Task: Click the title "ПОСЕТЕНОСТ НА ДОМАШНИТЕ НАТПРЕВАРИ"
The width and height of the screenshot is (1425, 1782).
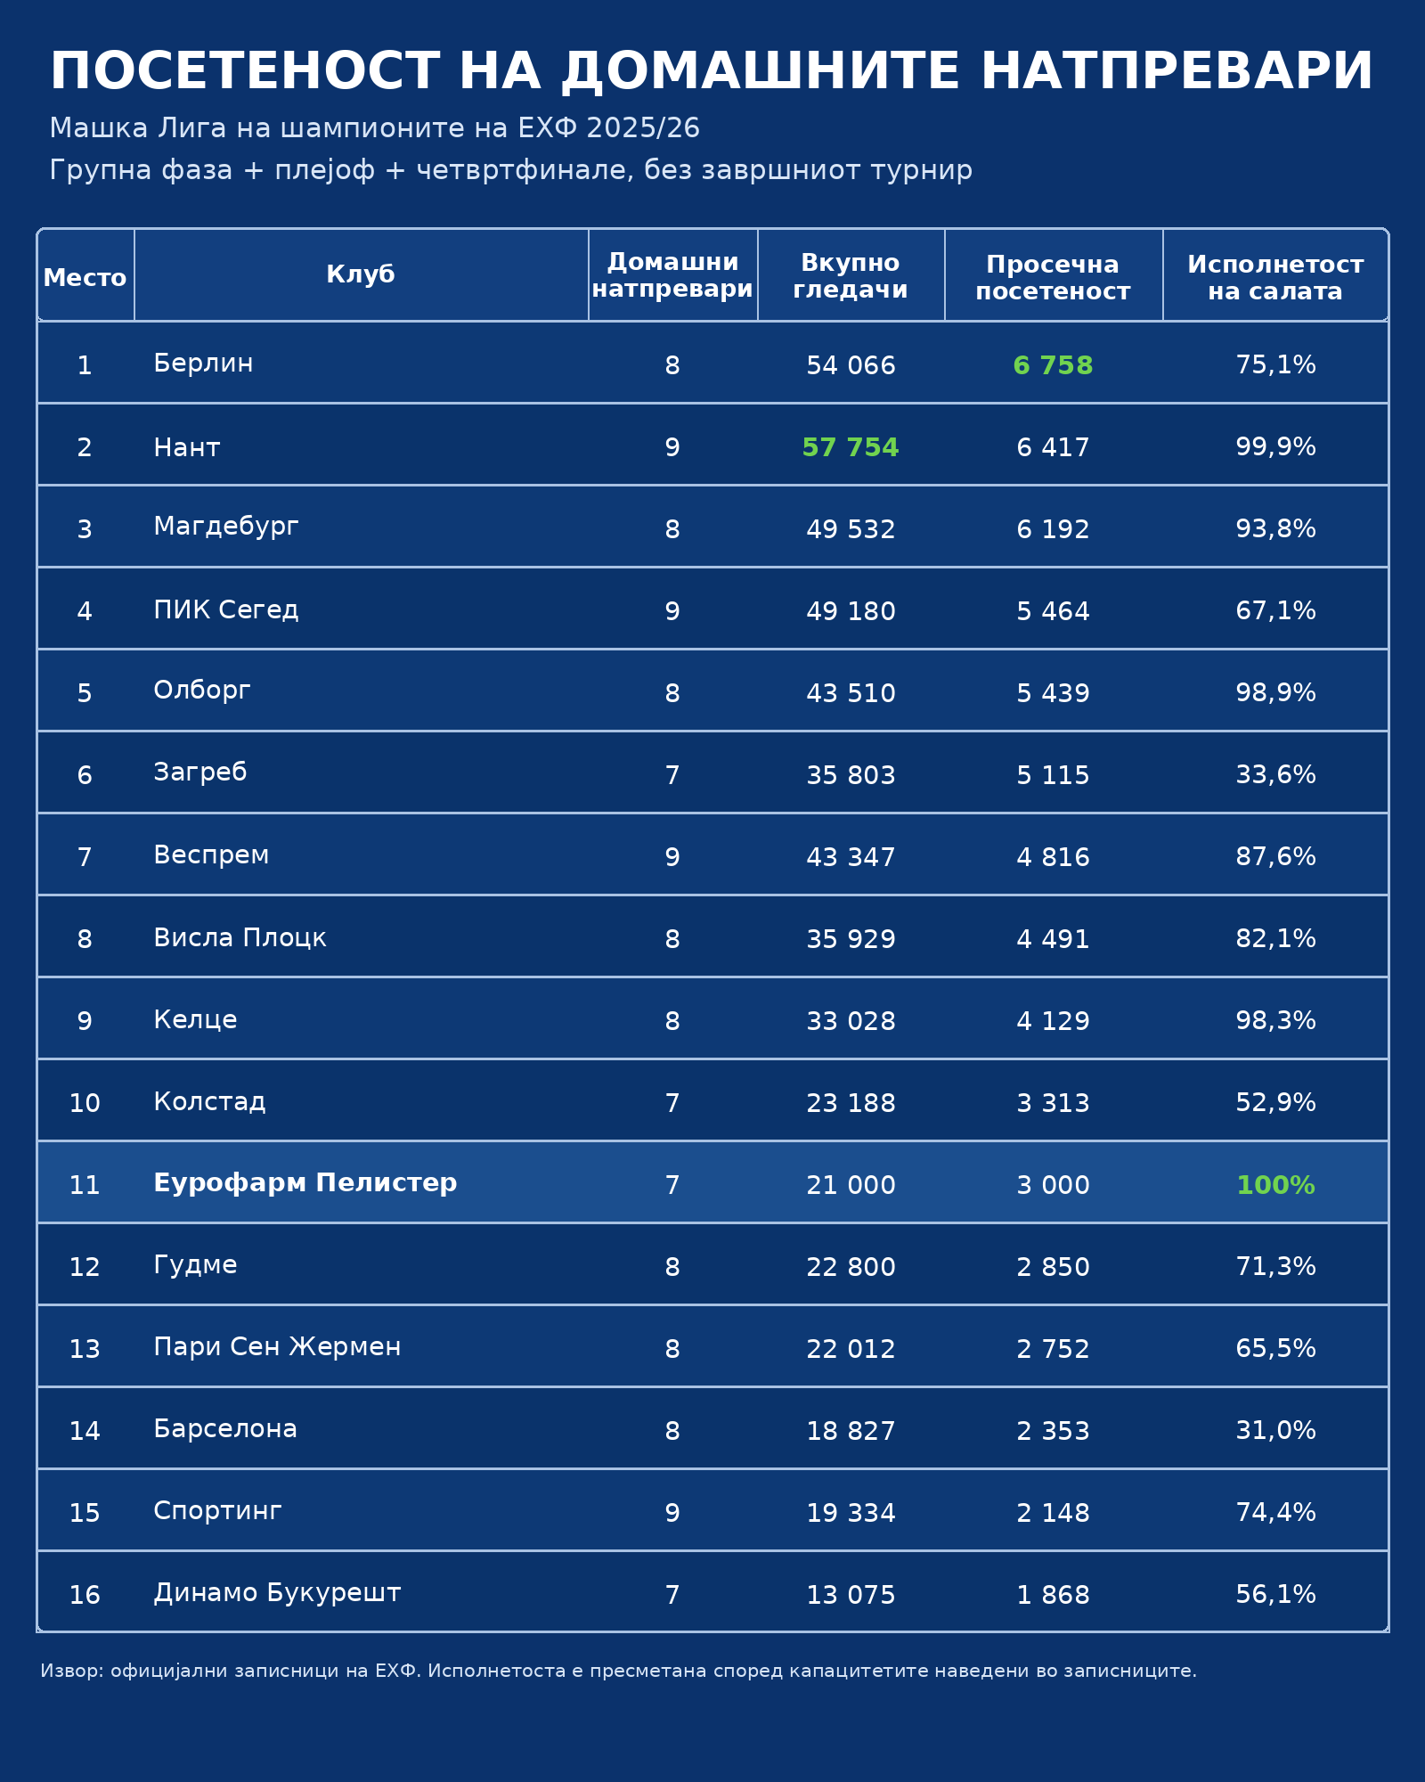Action: coord(712,71)
